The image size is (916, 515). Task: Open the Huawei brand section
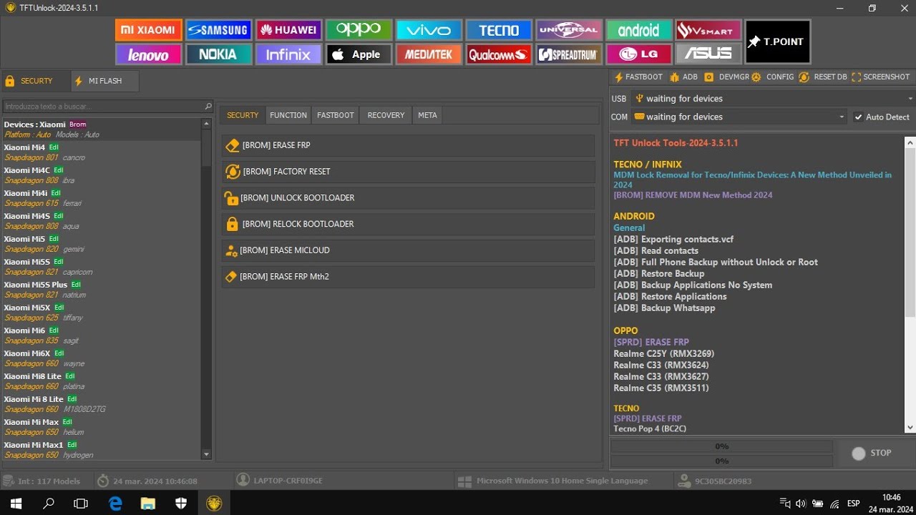point(288,30)
